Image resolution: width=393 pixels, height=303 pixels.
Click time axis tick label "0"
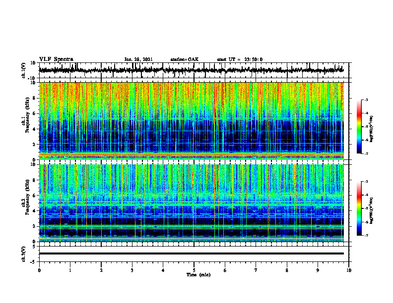(x=39, y=270)
